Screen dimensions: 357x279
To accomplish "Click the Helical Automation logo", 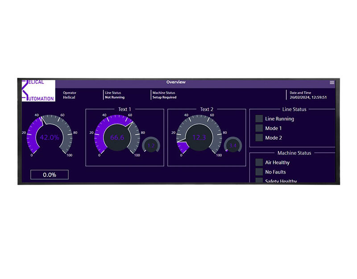I will pos(38,91).
